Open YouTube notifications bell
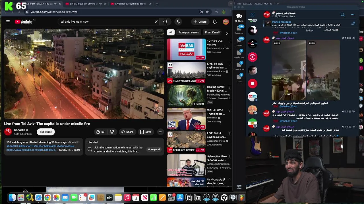Viewport: 364px width, 204px height. coord(215,22)
